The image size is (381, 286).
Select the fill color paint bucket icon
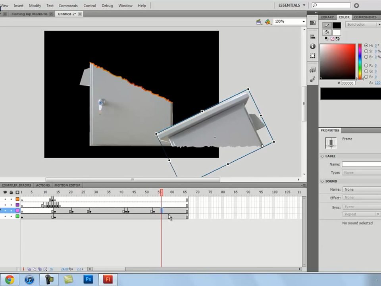pyautogui.click(x=327, y=32)
